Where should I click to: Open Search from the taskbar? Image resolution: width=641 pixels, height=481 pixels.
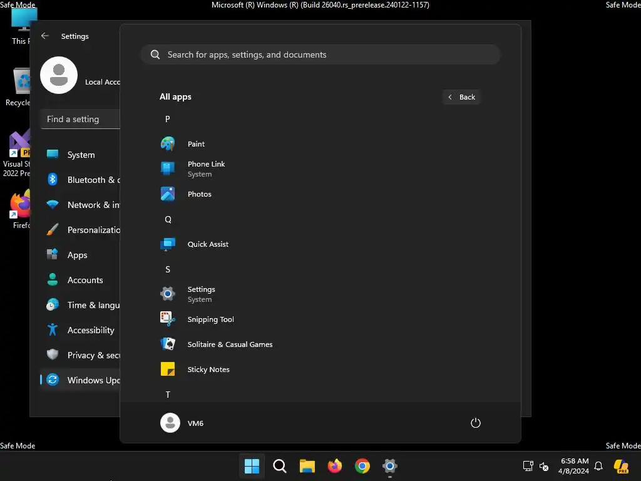[280, 466]
